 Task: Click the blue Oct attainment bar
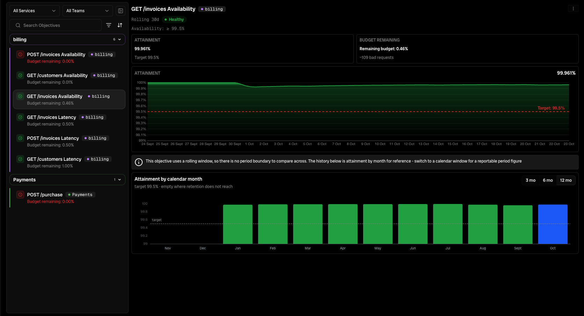553,224
